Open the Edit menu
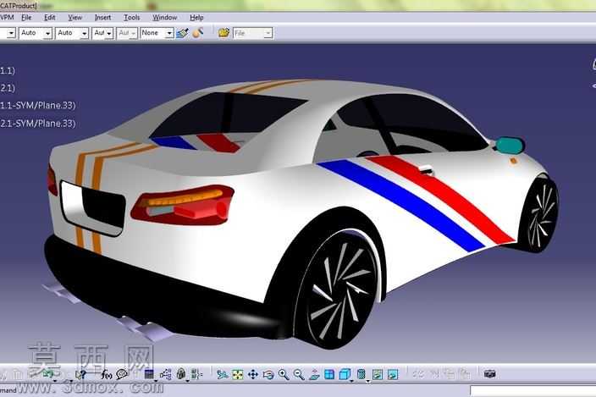596x397 pixels. [49, 18]
